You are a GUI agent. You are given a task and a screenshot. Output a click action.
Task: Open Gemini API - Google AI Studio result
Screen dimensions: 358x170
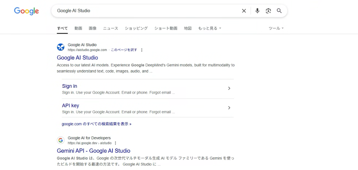pos(94,151)
